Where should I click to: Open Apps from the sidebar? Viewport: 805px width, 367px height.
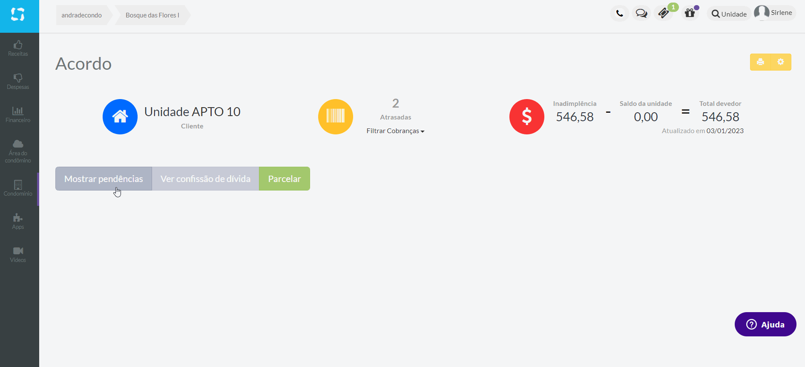tap(18, 222)
